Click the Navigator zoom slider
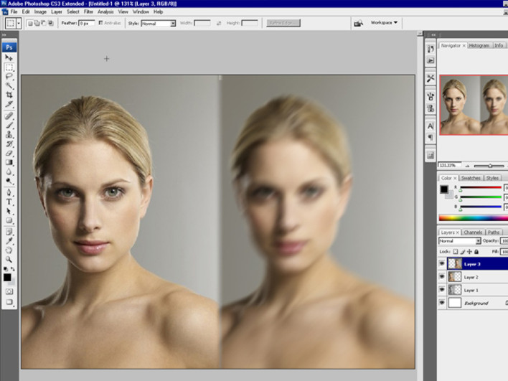Screen dimensions: 508x381 click(x=490, y=166)
